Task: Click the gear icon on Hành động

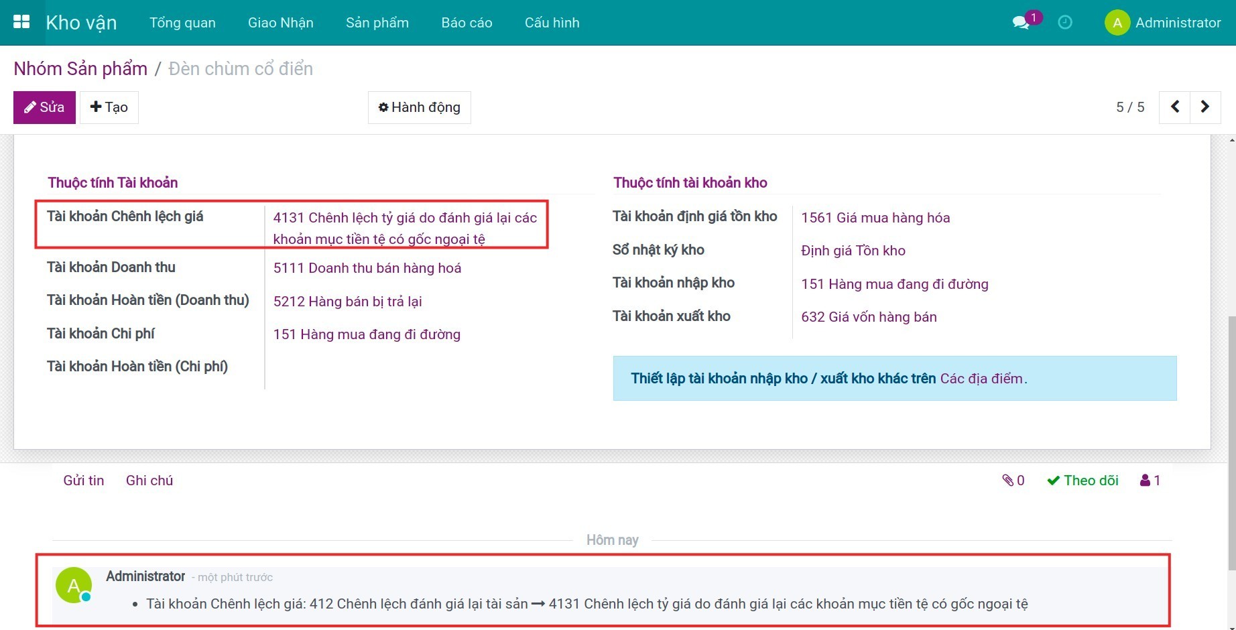Action: point(383,107)
